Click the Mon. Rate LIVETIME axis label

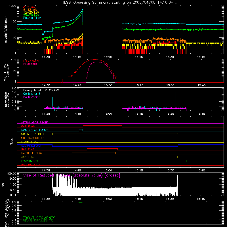click(7, 213)
